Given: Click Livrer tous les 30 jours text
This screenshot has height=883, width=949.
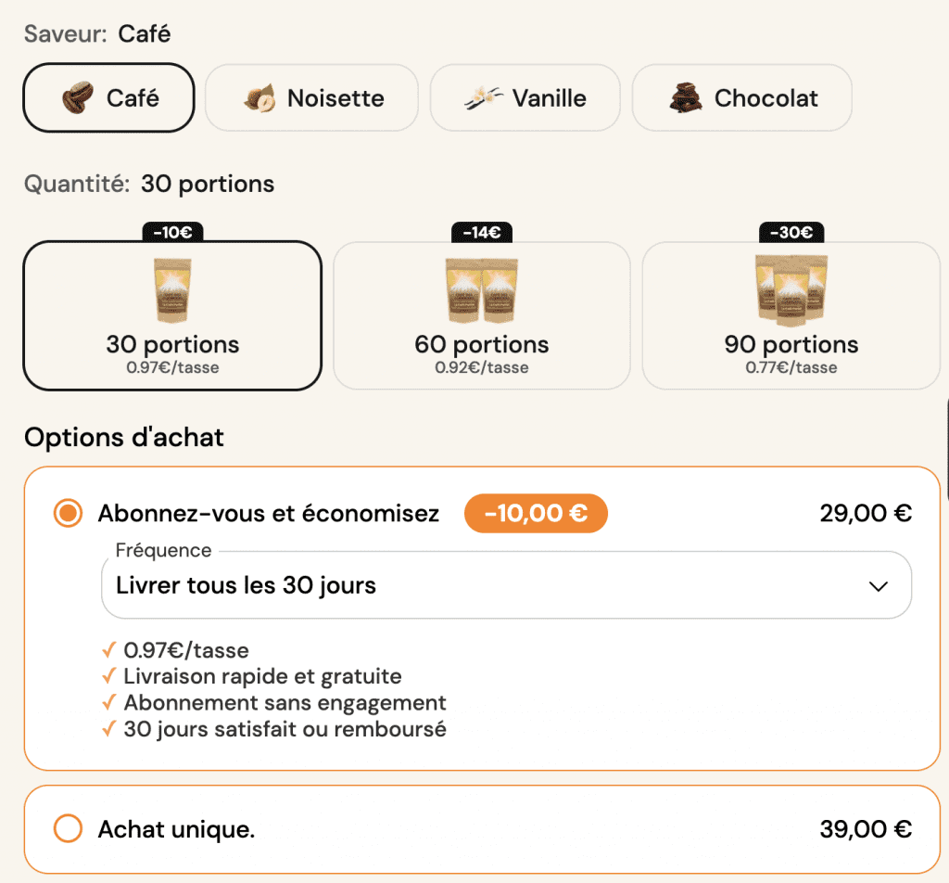Looking at the screenshot, I should 246,585.
